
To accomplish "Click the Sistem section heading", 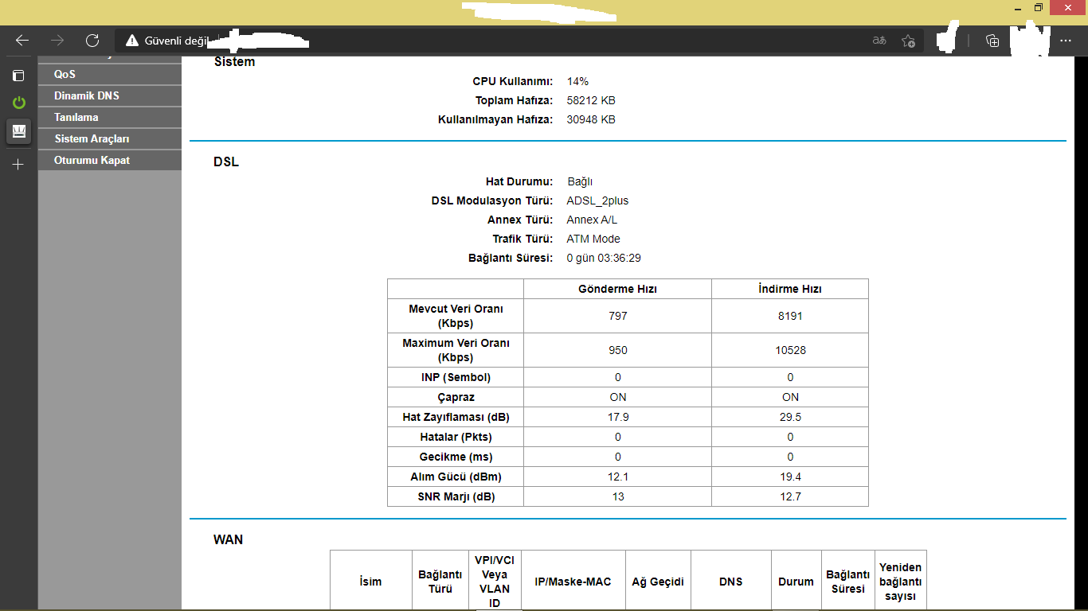I will (234, 62).
